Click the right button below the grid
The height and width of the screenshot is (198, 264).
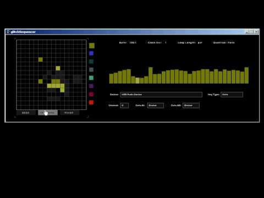point(69,113)
